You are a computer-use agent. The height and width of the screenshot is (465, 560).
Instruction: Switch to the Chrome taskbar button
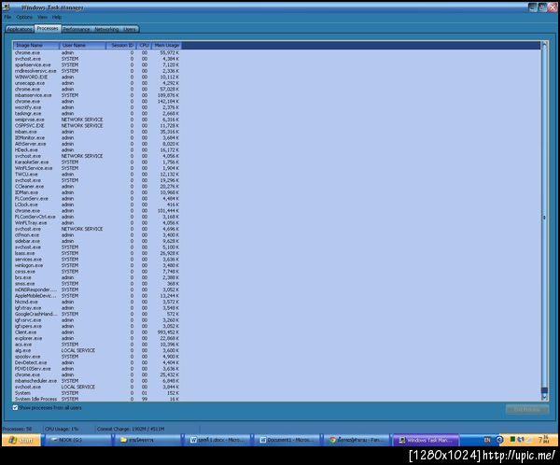357,440
